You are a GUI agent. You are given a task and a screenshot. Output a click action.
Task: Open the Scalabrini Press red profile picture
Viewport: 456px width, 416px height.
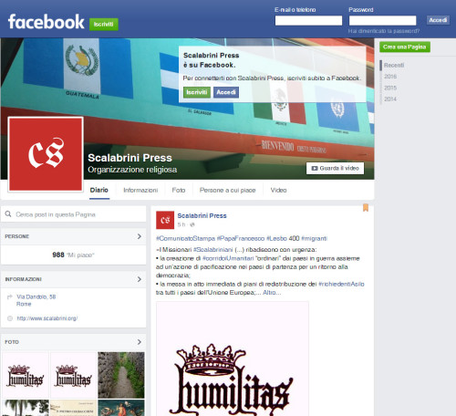46,154
